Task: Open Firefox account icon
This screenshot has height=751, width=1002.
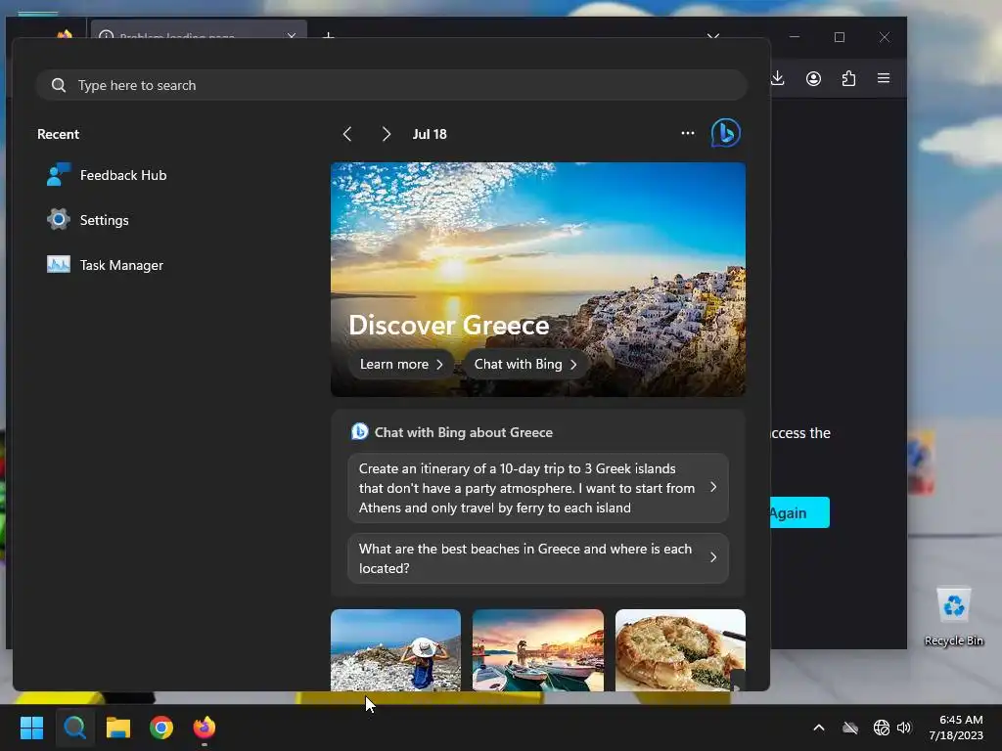Action: click(x=813, y=78)
